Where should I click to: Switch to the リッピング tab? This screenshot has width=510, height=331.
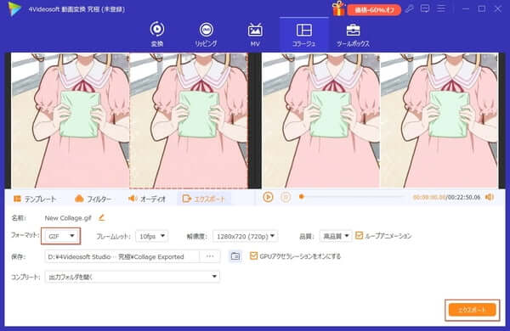pos(206,34)
